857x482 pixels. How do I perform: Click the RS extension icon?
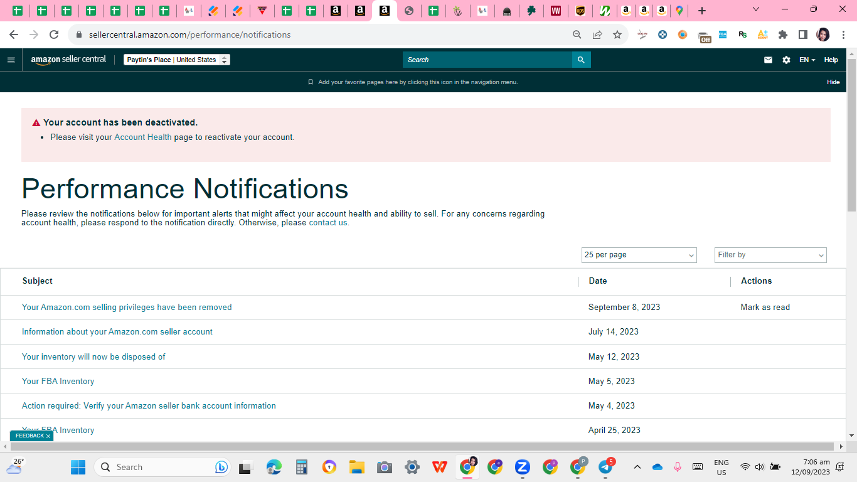(743, 35)
